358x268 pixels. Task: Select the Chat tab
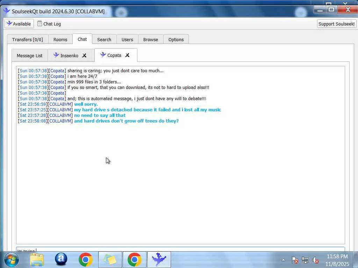click(82, 39)
